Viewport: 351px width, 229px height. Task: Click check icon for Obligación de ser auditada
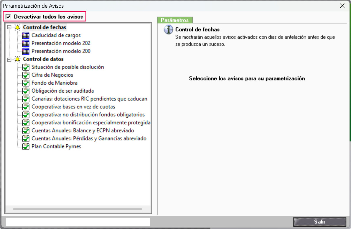(x=26, y=91)
